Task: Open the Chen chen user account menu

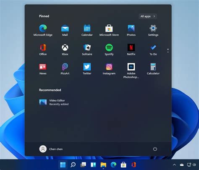Action: pyautogui.click(x=51, y=149)
